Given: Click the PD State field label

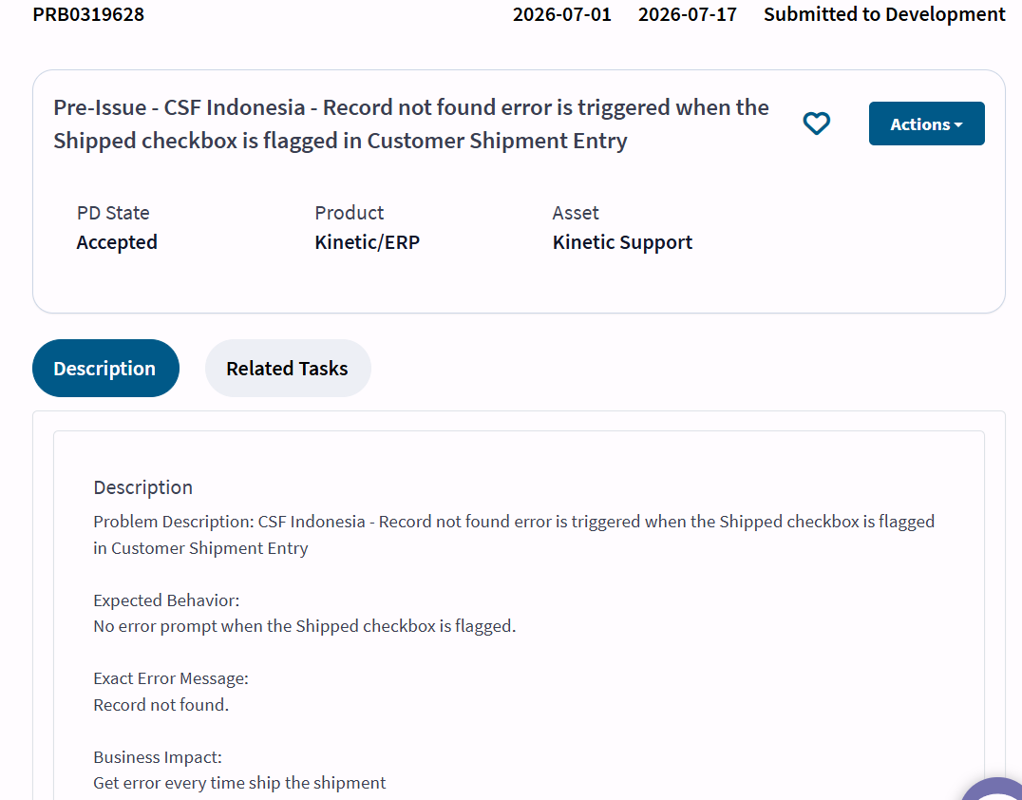Looking at the screenshot, I should point(113,213).
